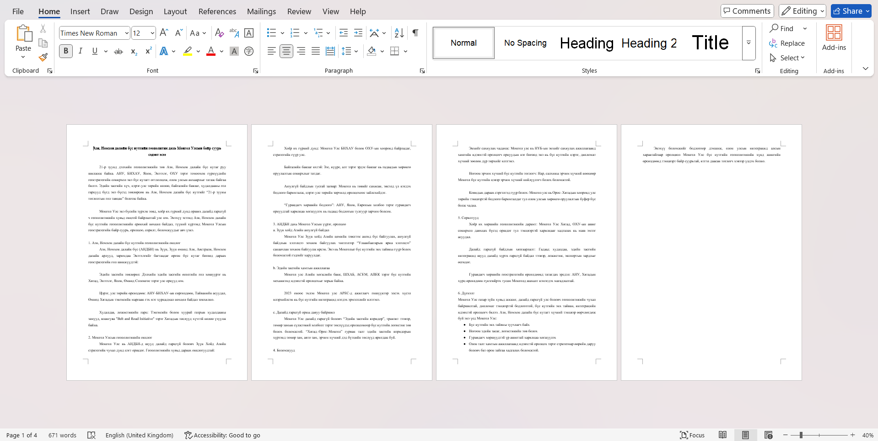Viewport: 878px width, 441px height.
Task: Toggle Strikethrough formatting
Action: (119, 51)
